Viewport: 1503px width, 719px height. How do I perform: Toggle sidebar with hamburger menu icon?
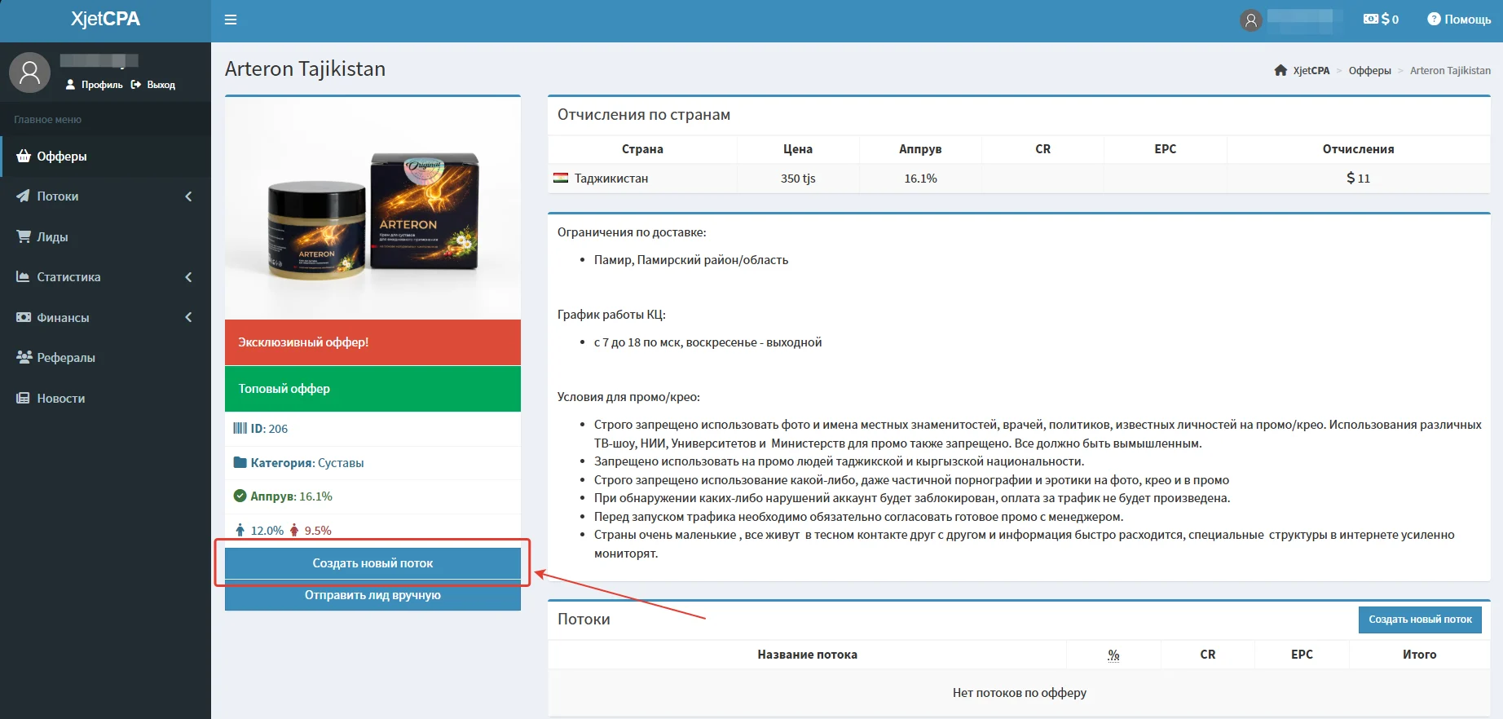point(231,20)
